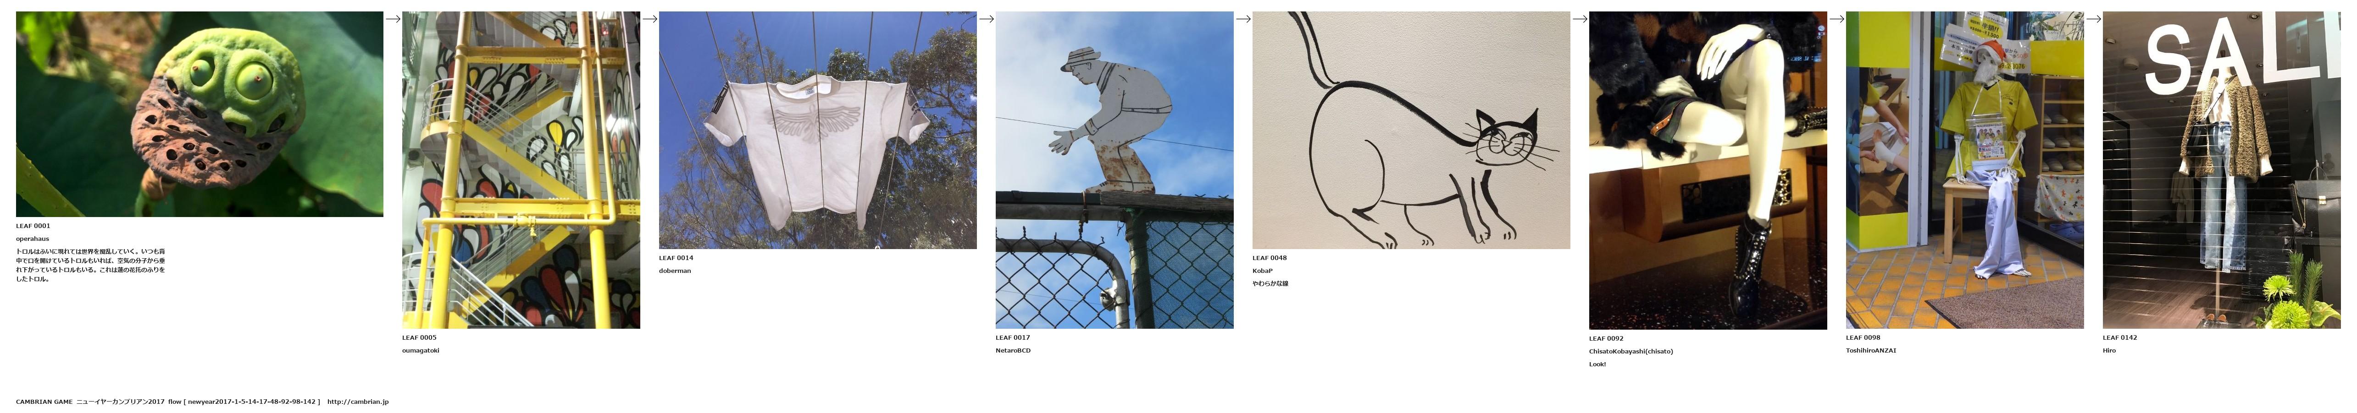Click the arrow after the cat drawing
Viewport: 2357px width, 413px height.
tap(1579, 18)
